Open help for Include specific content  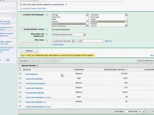47,29
